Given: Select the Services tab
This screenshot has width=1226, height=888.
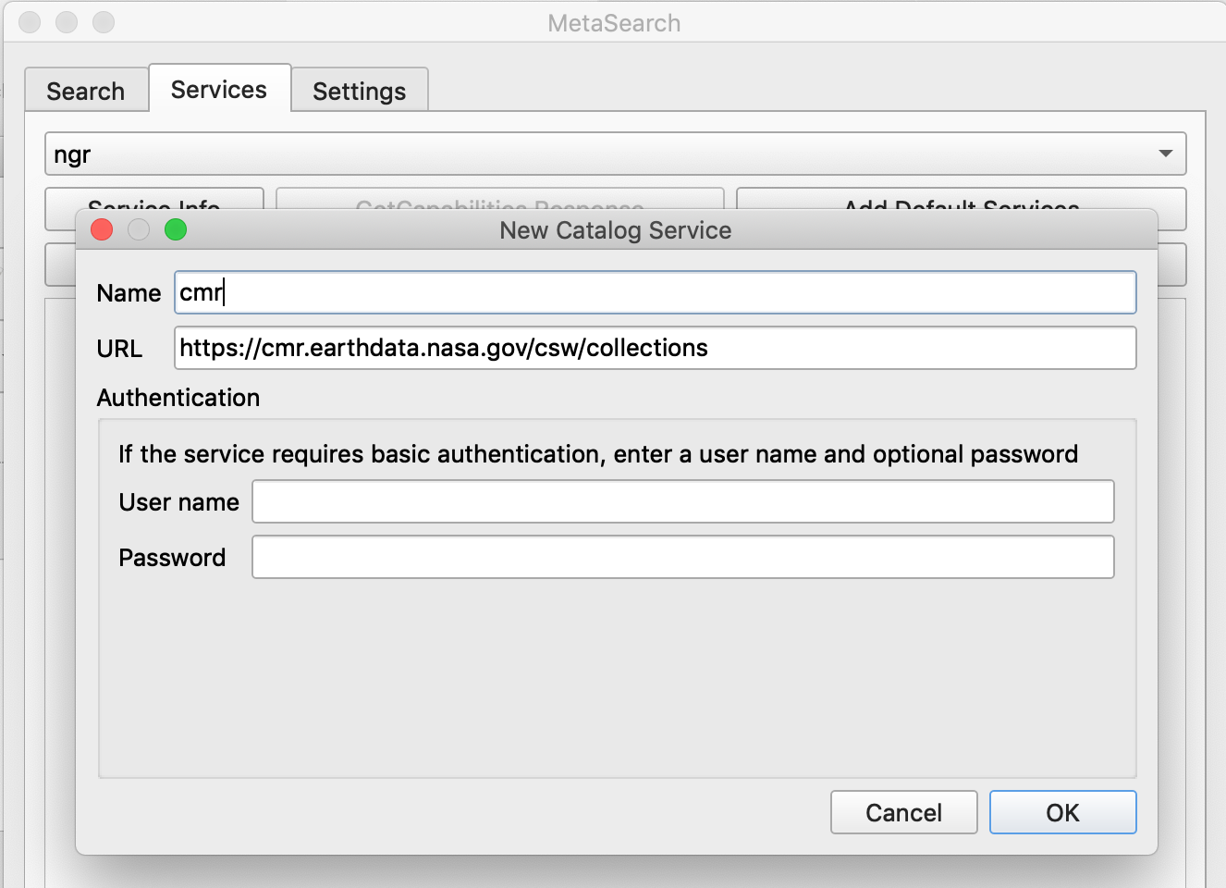Looking at the screenshot, I should tap(218, 88).
